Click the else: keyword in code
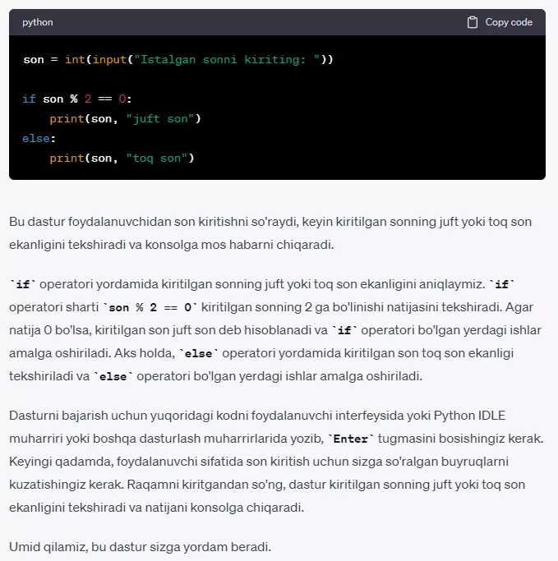558x561 pixels. click(x=39, y=139)
